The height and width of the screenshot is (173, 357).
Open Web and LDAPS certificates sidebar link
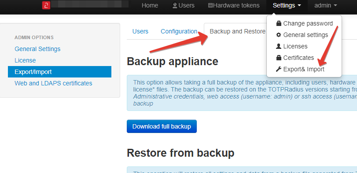(x=53, y=83)
